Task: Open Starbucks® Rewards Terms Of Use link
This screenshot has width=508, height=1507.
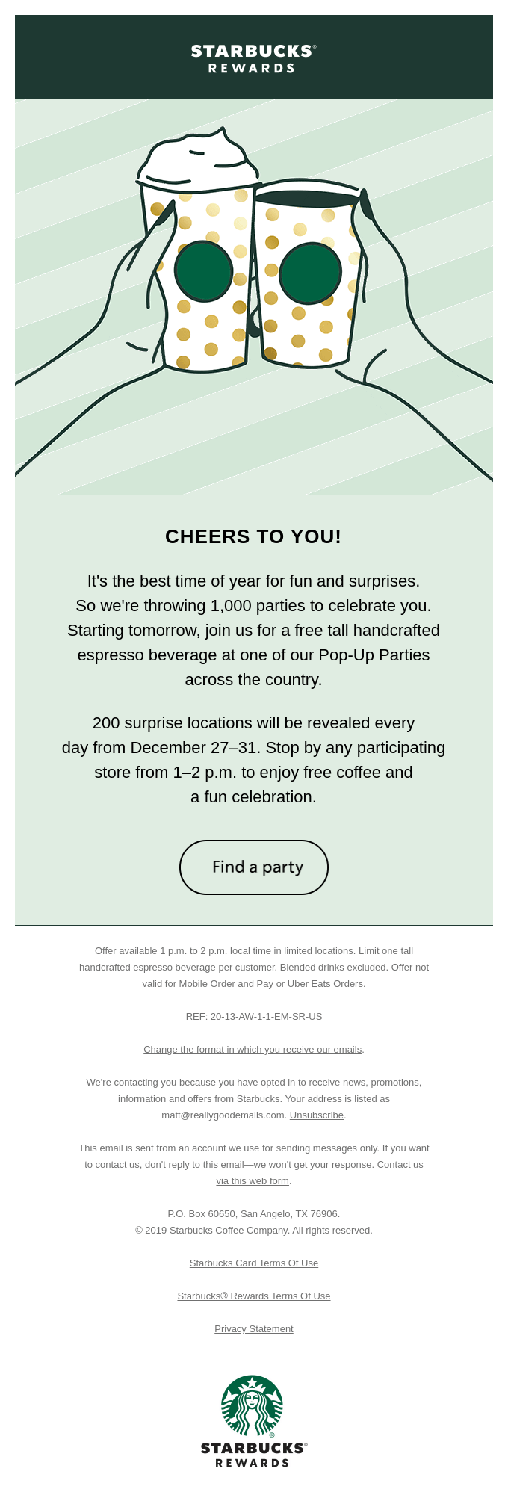Action: tap(254, 1296)
